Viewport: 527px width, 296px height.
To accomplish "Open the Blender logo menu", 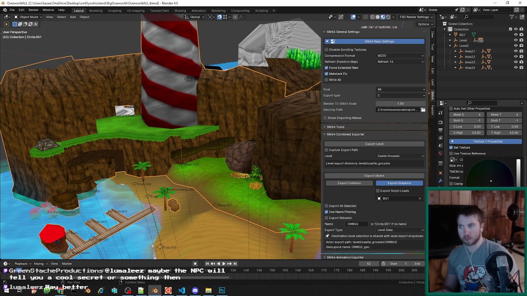I will click(5, 10).
